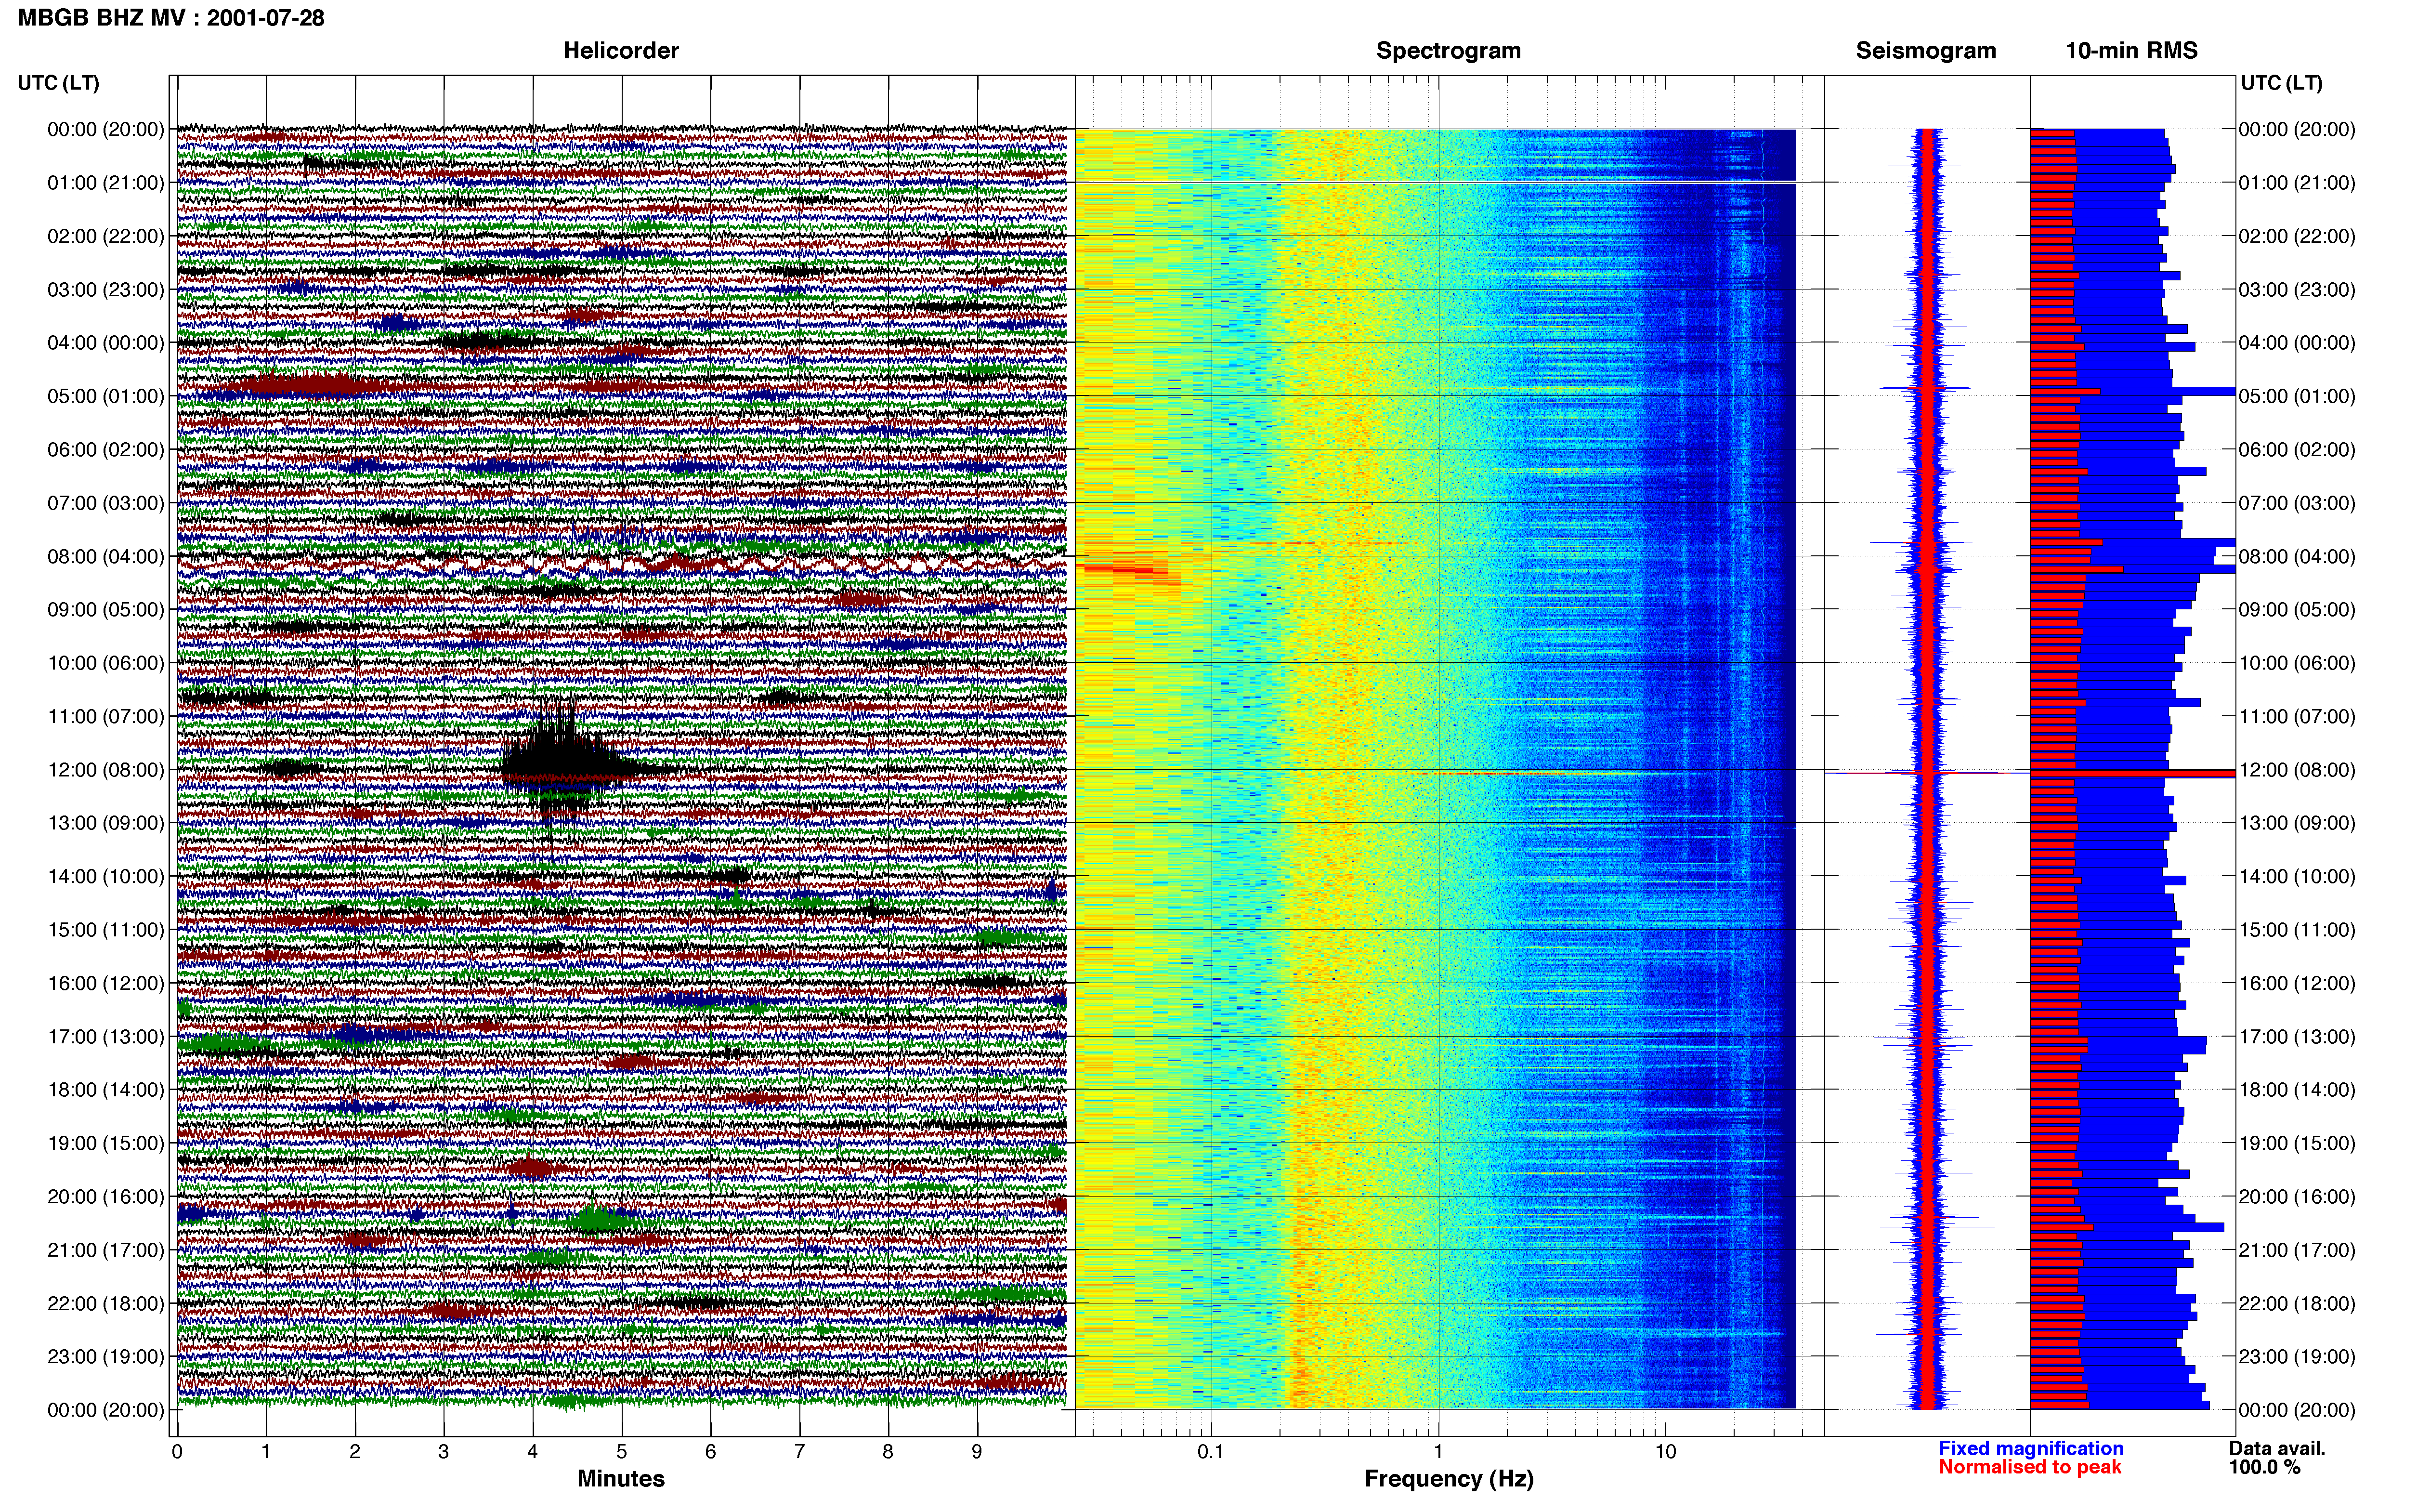Click the left '12:00 (08:00)' time label
Viewport: 2417px width, 1512px height.
coord(105,770)
